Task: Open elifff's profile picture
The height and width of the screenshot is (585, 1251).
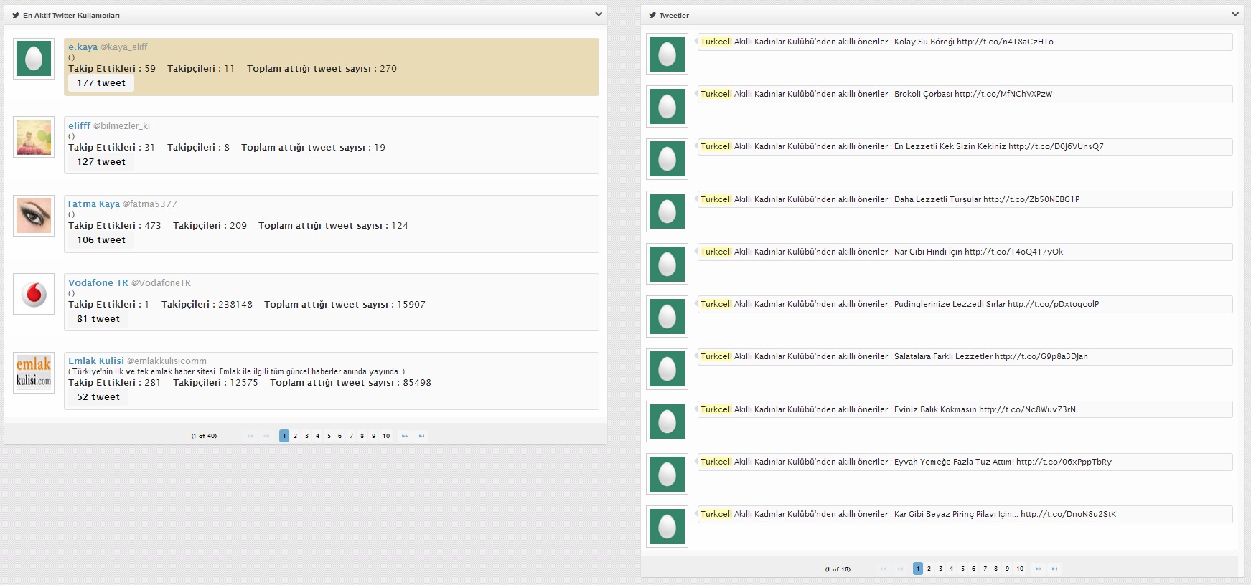Action: (x=34, y=137)
